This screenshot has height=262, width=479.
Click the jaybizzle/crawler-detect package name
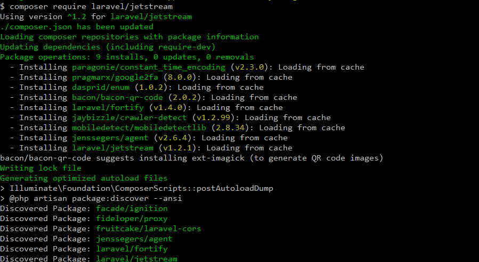[x=129, y=117]
